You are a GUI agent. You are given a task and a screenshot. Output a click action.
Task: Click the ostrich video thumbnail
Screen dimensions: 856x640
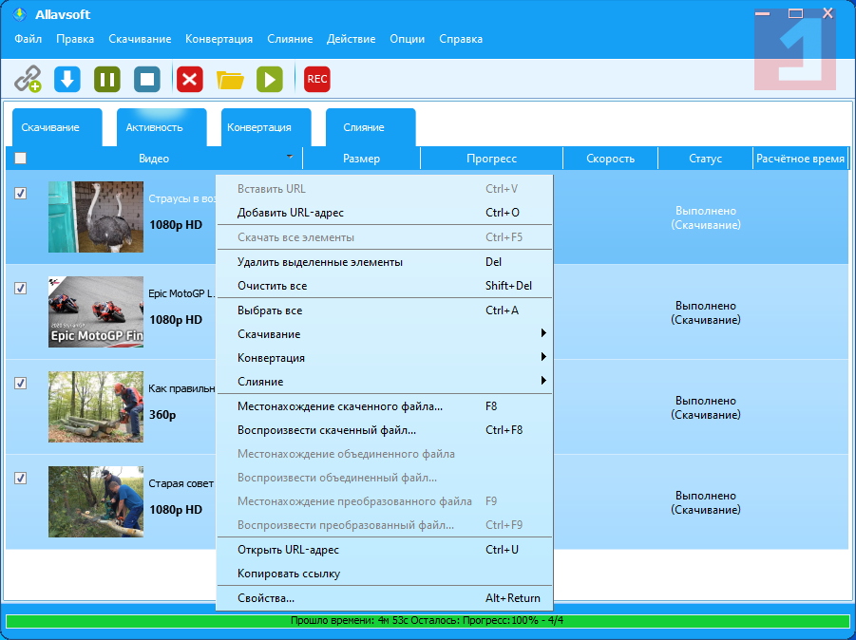pyautogui.click(x=96, y=217)
